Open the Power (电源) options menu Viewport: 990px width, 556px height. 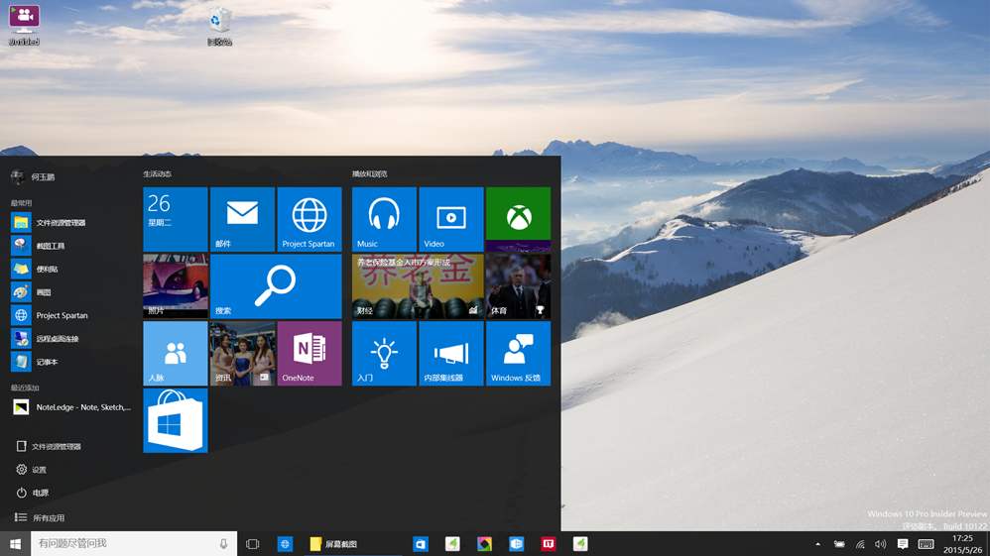40,493
